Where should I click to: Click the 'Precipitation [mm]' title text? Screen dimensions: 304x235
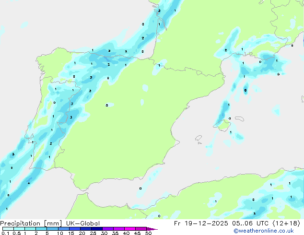[31, 223]
